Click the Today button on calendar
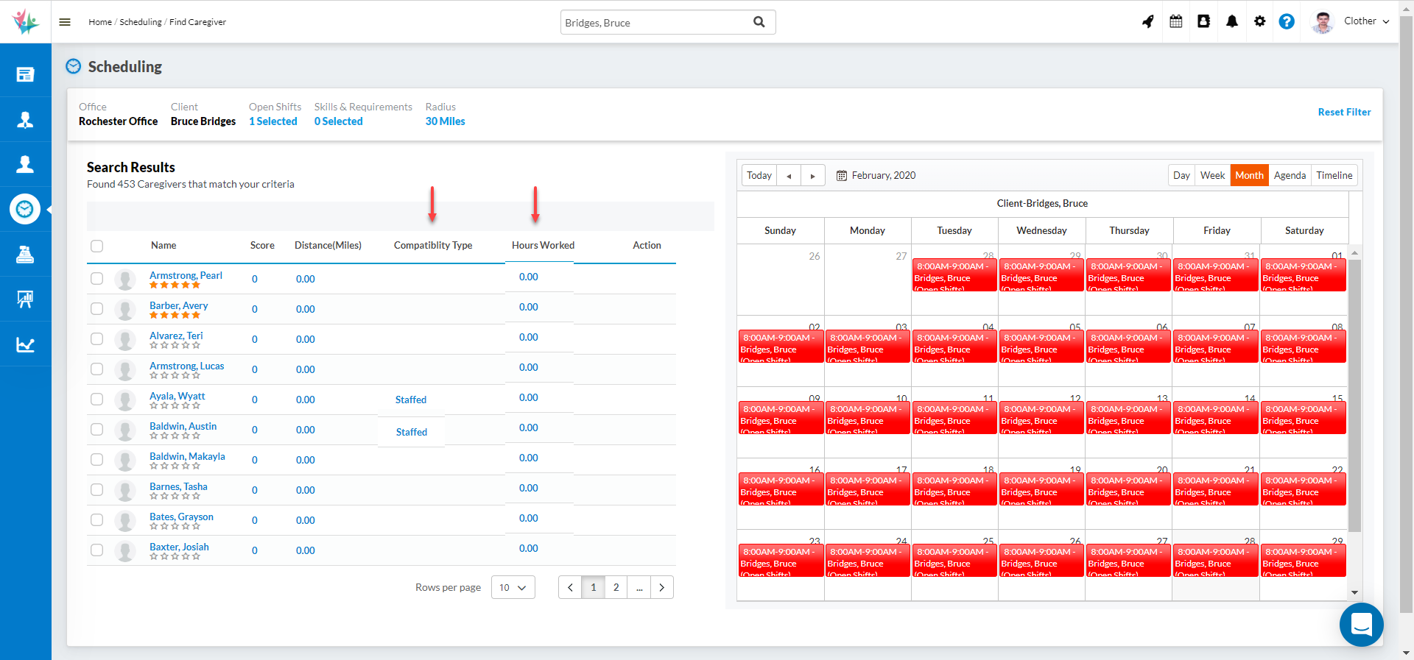Screen dimensions: 1414x660 759,175
